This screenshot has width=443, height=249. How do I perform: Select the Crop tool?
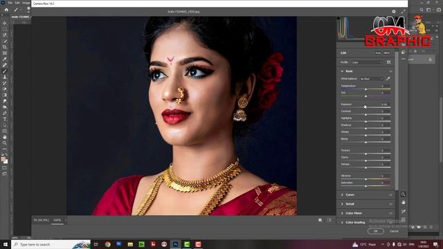point(5,47)
